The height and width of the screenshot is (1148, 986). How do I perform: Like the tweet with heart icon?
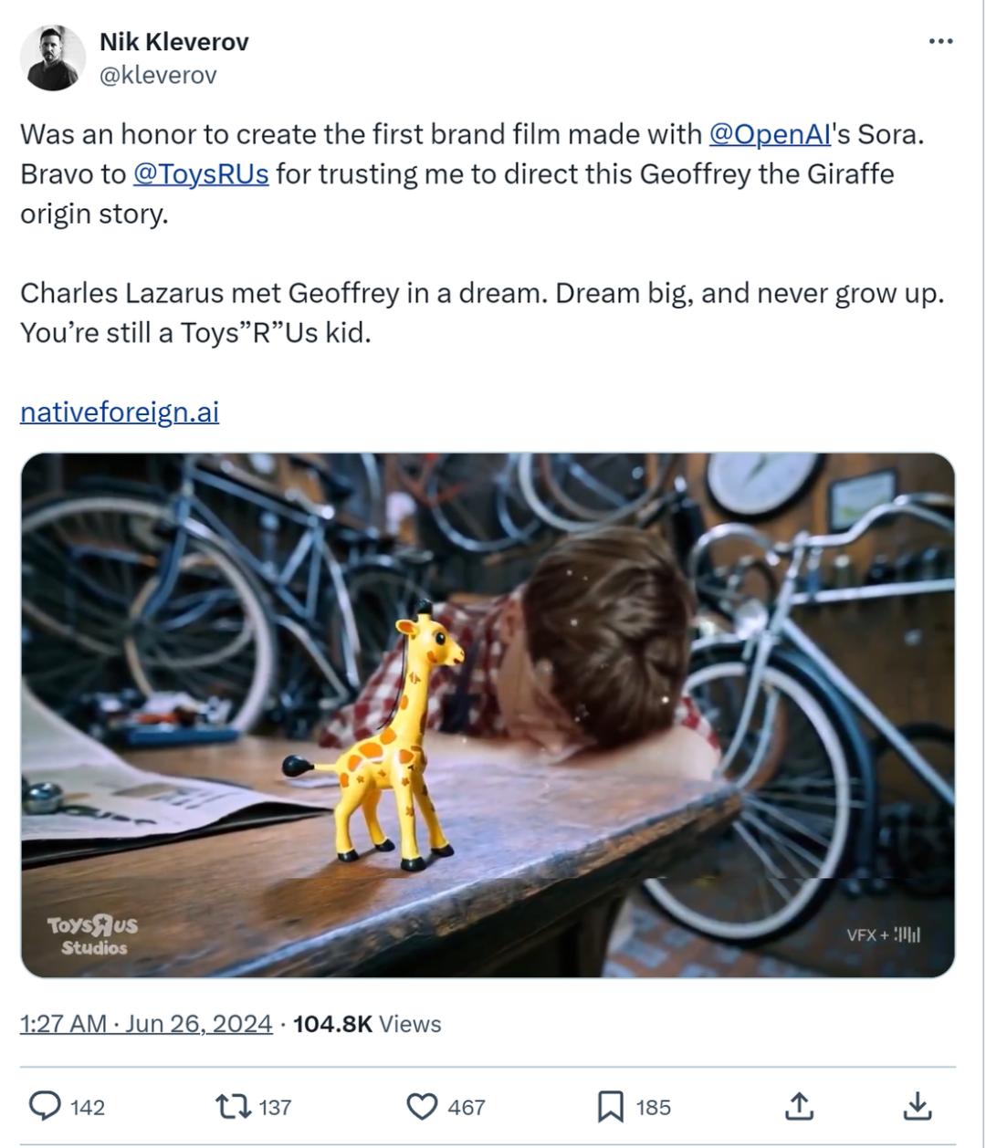point(421,1107)
